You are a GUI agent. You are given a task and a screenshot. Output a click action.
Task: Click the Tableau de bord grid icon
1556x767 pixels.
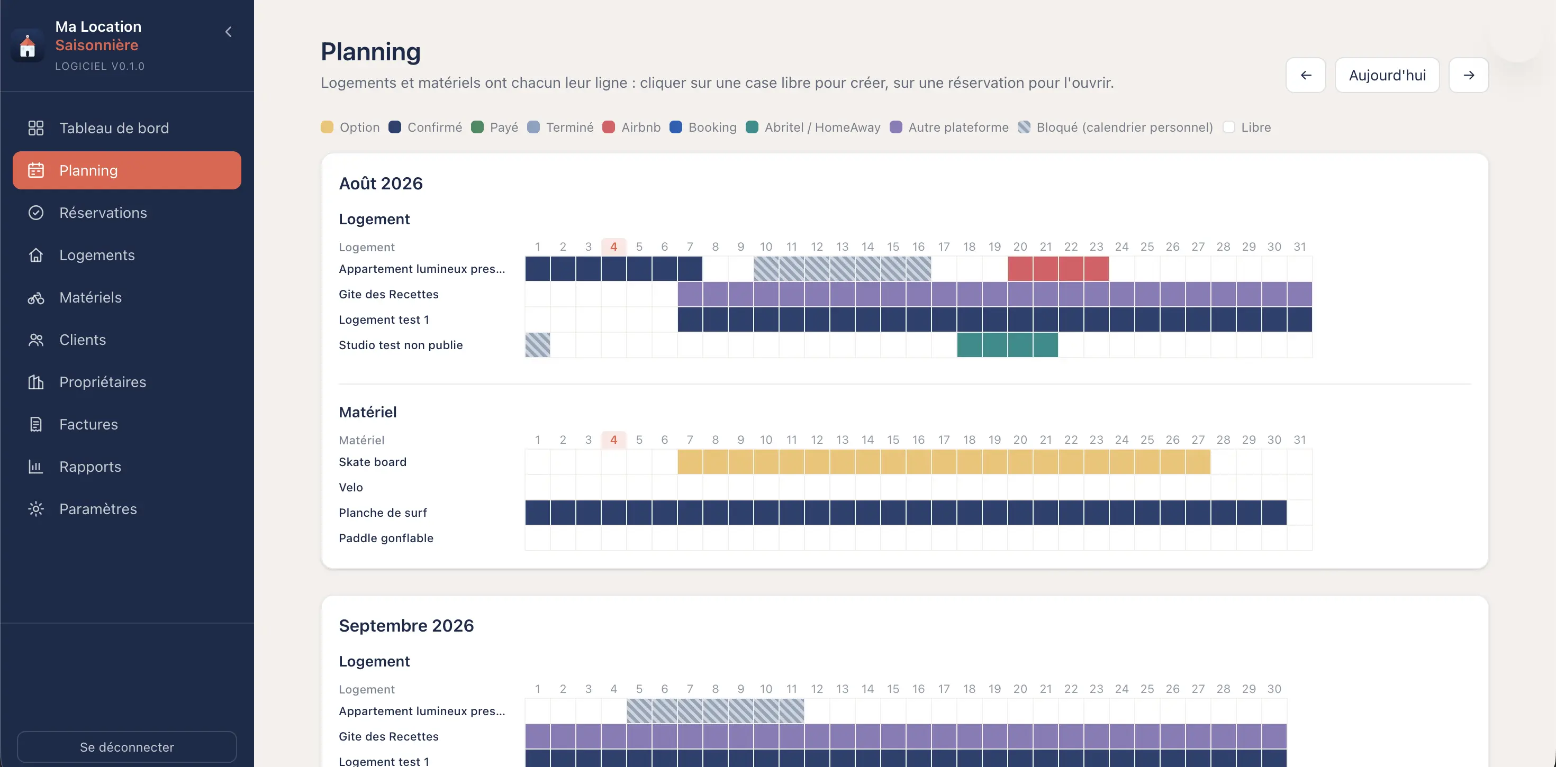(35, 128)
